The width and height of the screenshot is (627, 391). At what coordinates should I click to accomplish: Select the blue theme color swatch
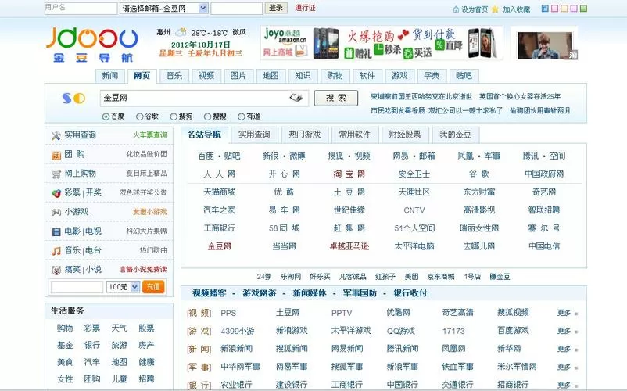(x=545, y=9)
